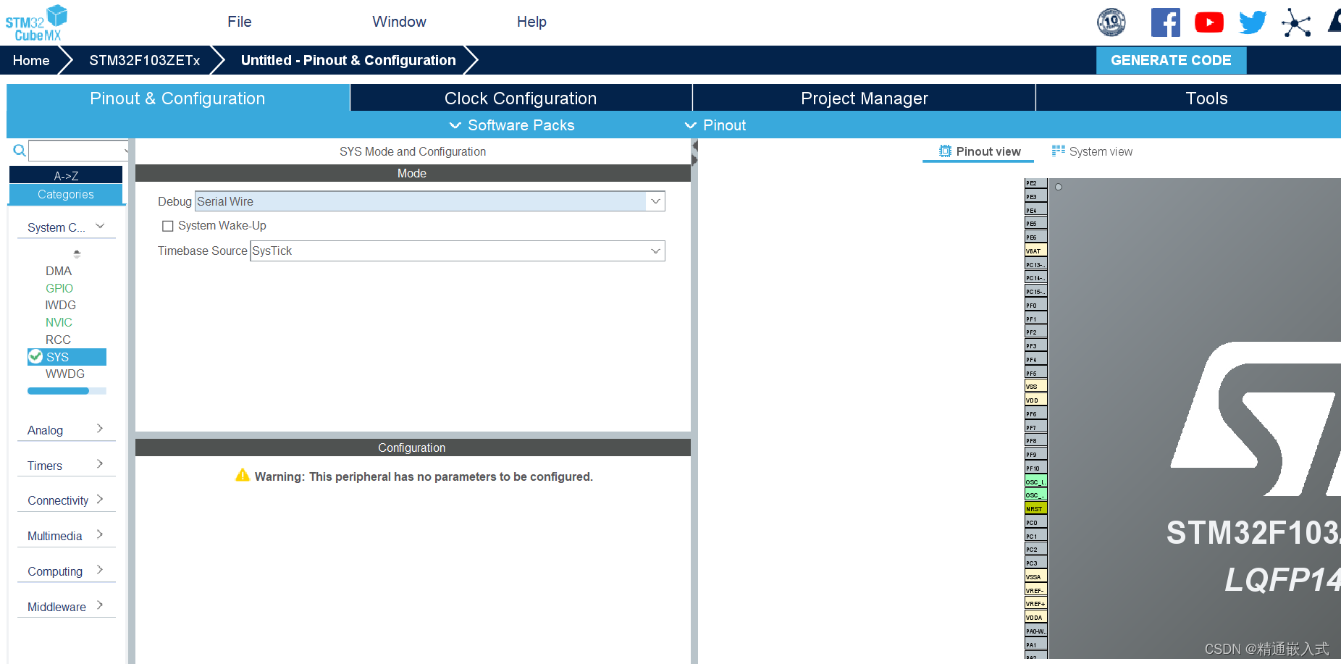1341x664 pixels.
Task: Select the PE2 pin on the chip
Action: [1035, 183]
